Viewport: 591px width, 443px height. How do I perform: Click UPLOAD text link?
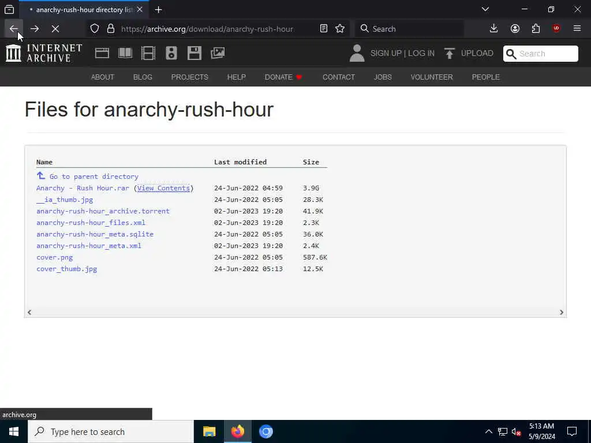point(477,54)
